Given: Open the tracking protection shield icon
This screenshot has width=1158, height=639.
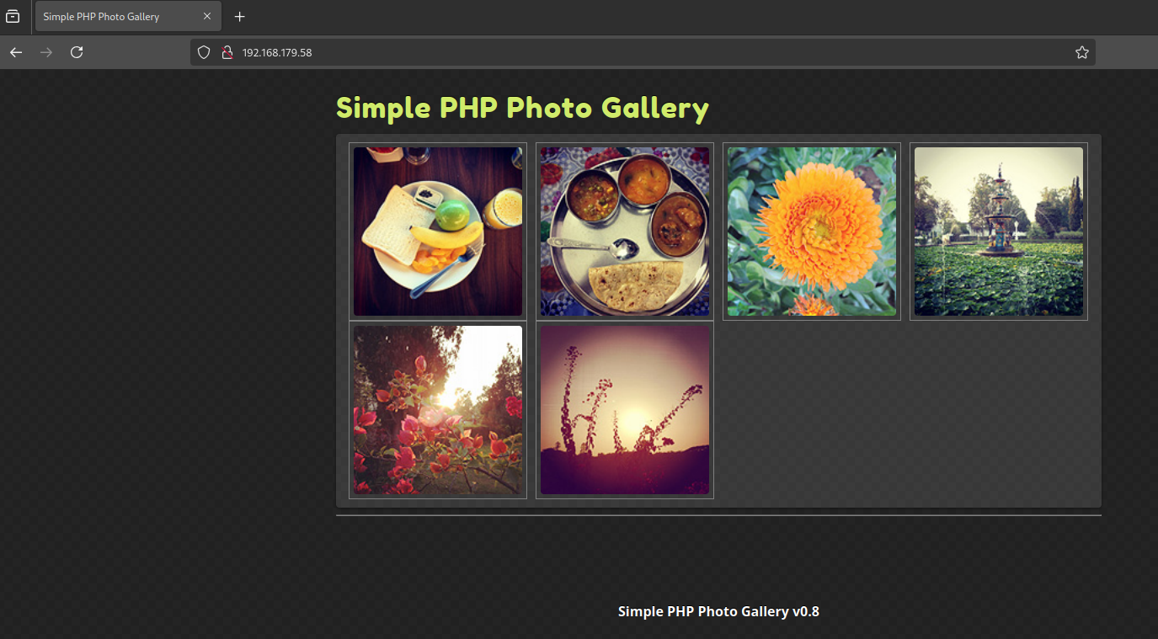Looking at the screenshot, I should [203, 52].
